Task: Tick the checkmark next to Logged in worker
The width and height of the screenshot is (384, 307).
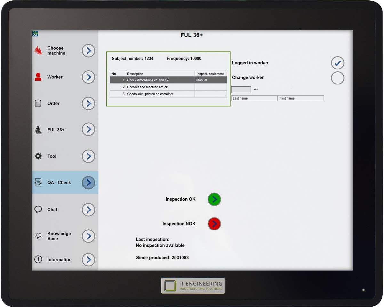Action: coord(338,63)
